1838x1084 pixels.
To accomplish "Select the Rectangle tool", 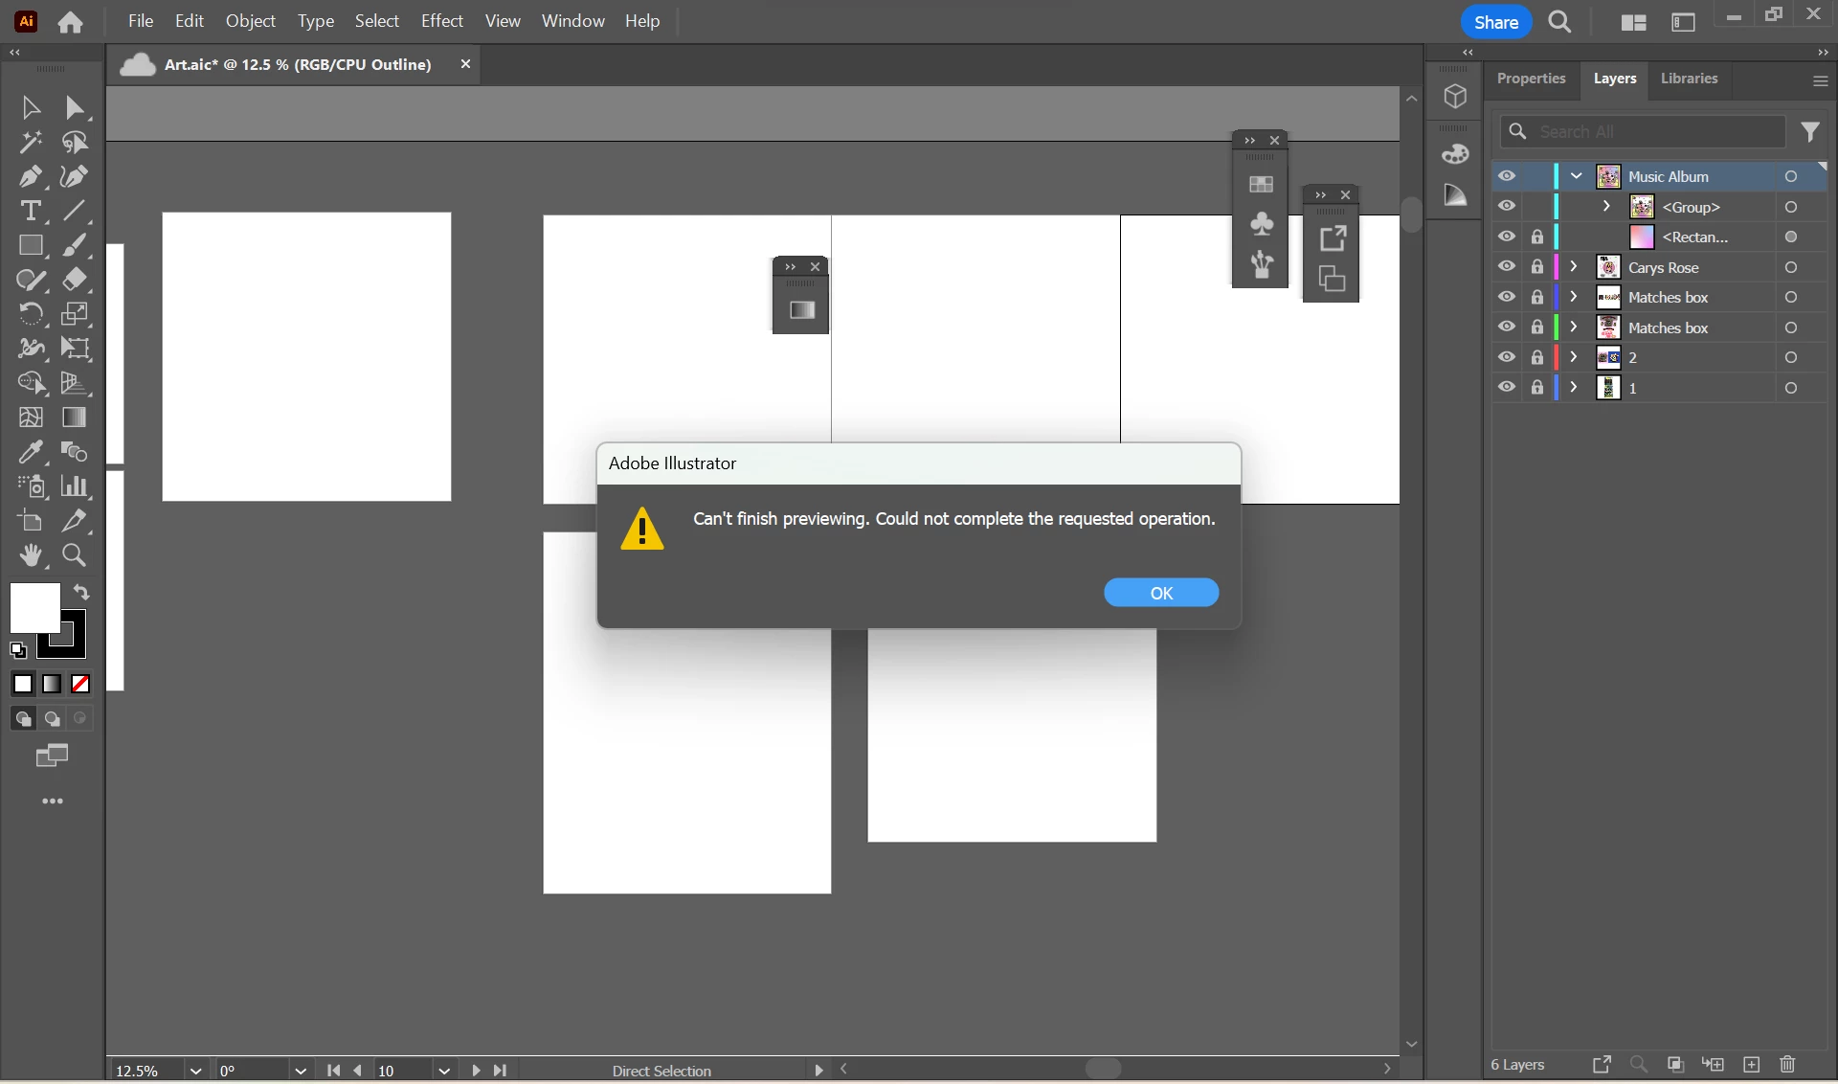I will click(x=30, y=245).
